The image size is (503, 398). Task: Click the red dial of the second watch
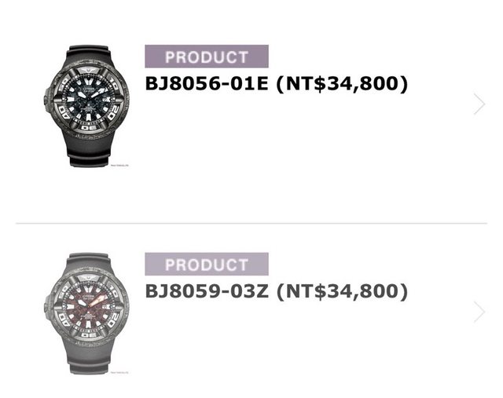pyautogui.click(x=86, y=312)
